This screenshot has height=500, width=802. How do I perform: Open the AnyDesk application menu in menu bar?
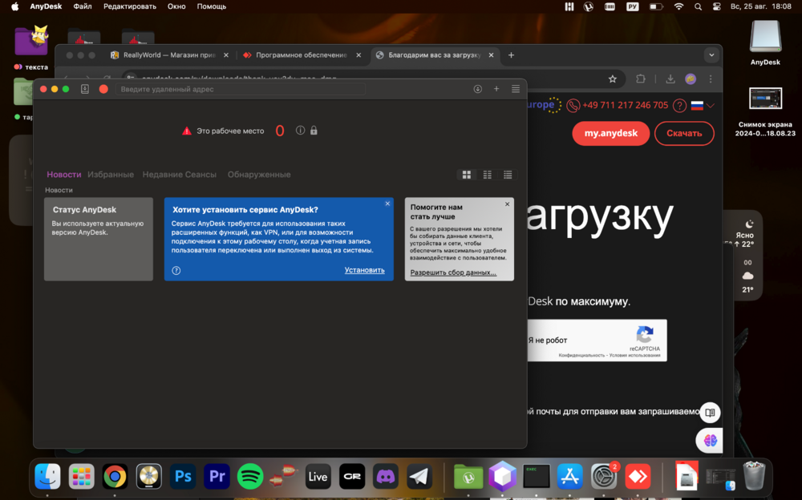[46, 6]
